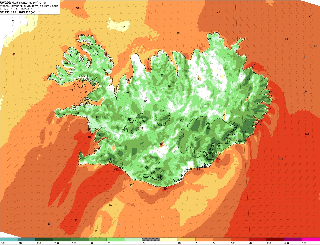The image size is (320, 245).
Task: Click the 84 value near the right edge
Action: [316, 46]
